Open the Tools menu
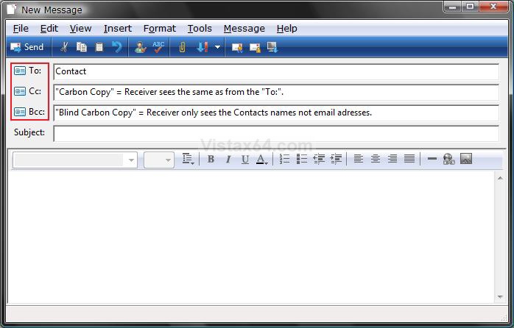The height and width of the screenshot is (328, 514). pyautogui.click(x=199, y=28)
